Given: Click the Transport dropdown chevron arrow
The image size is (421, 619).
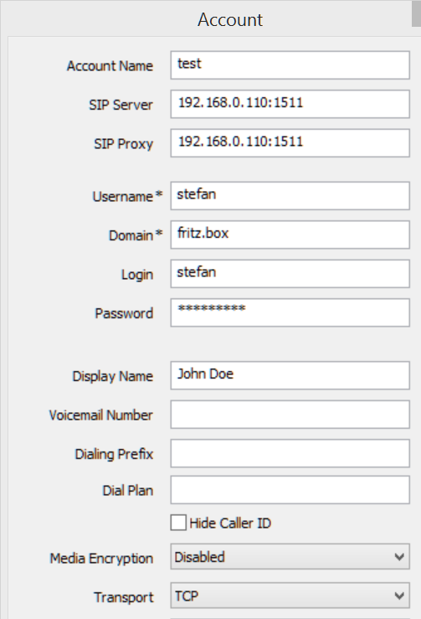Looking at the screenshot, I should point(399,596).
